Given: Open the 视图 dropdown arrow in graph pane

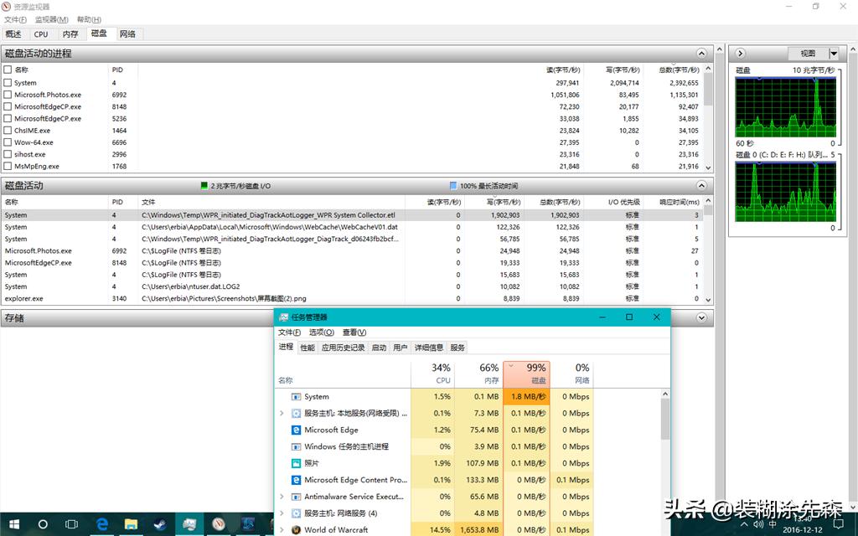Looking at the screenshot, I should [833, 54].
